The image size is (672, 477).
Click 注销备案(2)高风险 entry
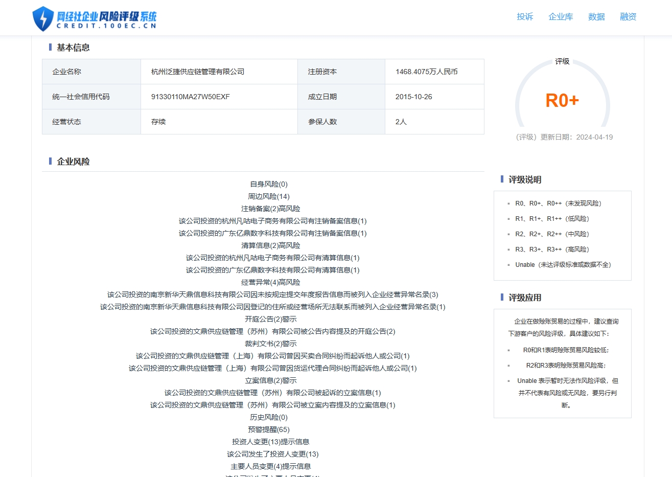tap(271, 209)
